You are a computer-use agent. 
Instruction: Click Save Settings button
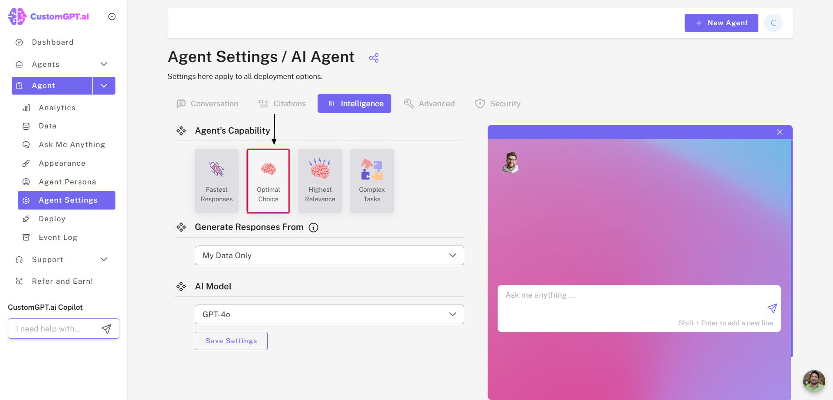point(231,341)
